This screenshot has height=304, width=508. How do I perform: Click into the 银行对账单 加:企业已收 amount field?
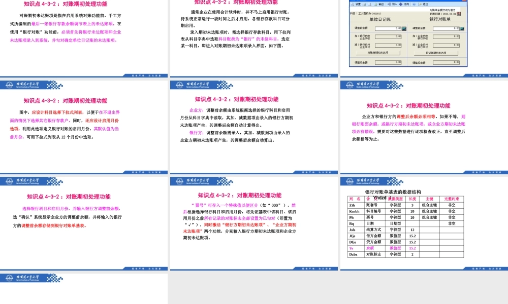(x=446, y=36)
